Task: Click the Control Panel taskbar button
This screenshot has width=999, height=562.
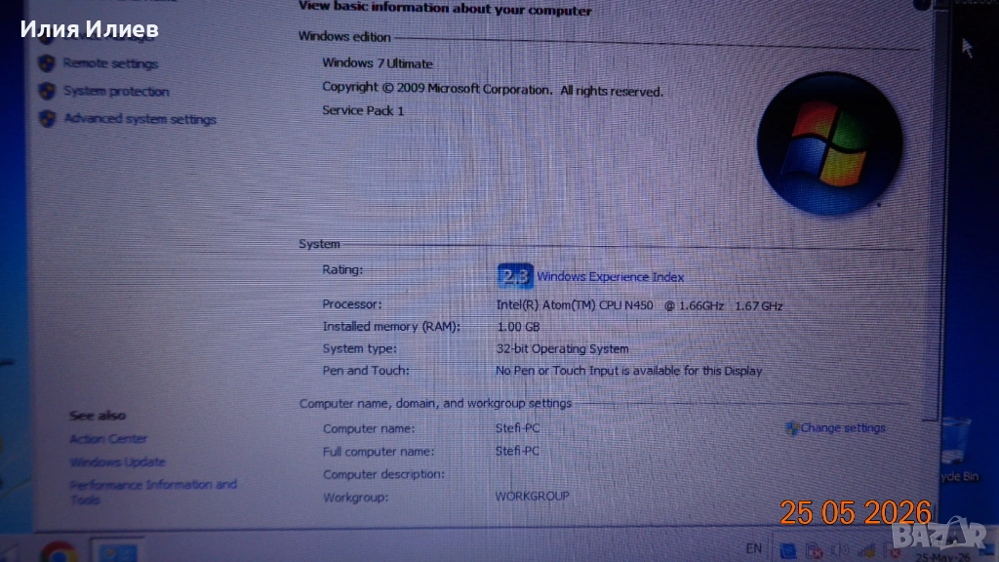Action: 117,551
